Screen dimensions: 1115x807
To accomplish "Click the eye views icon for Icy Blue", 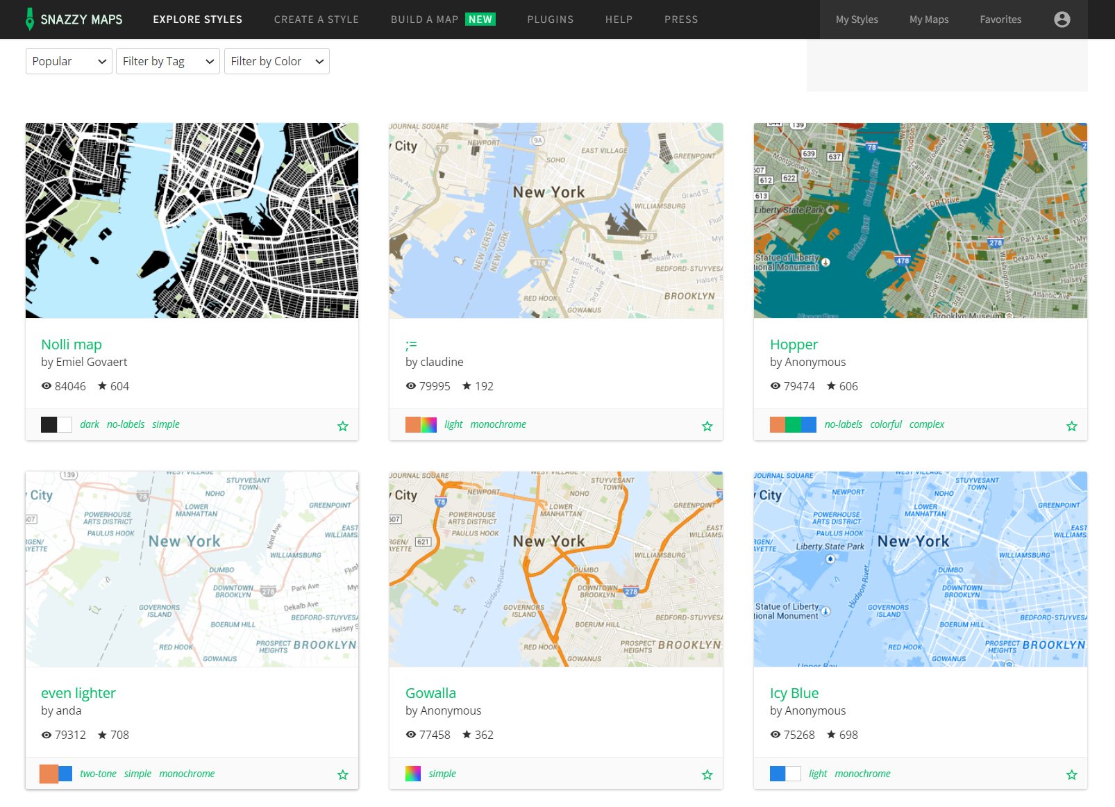I will coord(776,735).
